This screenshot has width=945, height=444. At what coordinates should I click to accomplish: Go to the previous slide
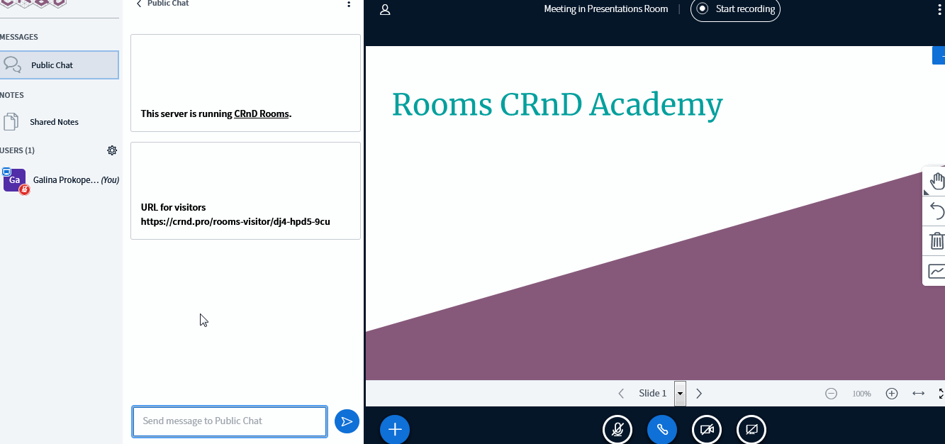621,393
